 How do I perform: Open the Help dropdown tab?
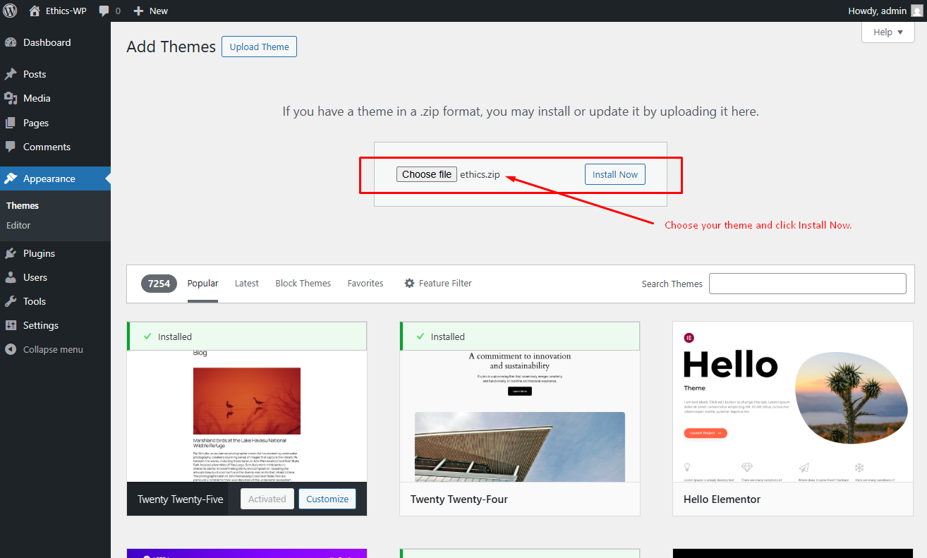(x=888, y=32)
